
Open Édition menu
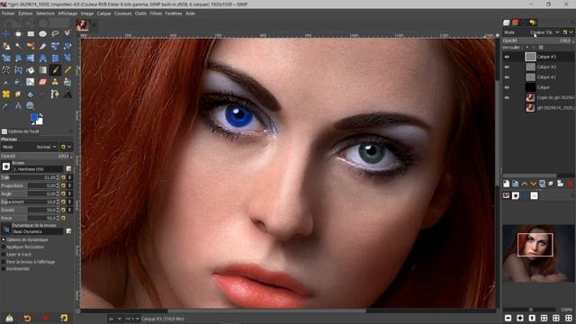click(25, 13)
